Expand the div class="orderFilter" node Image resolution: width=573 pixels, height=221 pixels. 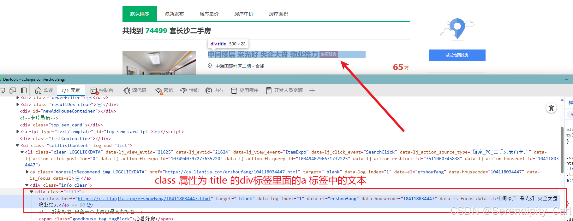(18, 98)
